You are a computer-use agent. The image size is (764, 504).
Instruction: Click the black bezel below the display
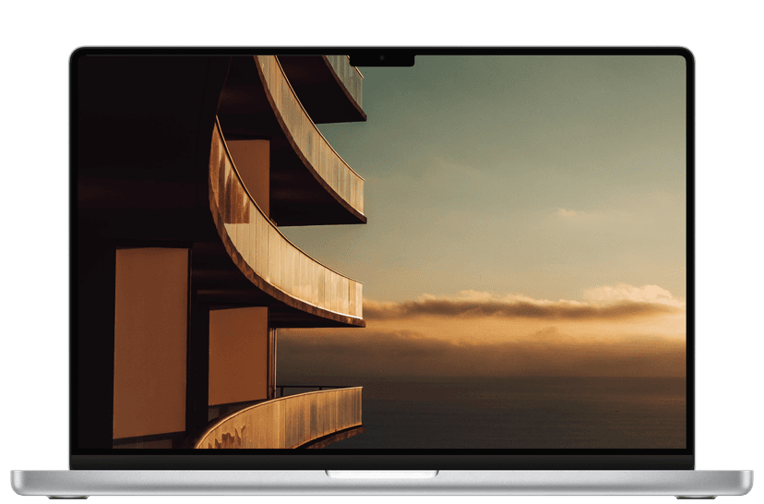(x=381, y=459)
